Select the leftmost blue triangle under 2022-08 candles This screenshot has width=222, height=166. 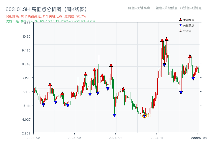[x=43, y=105]
